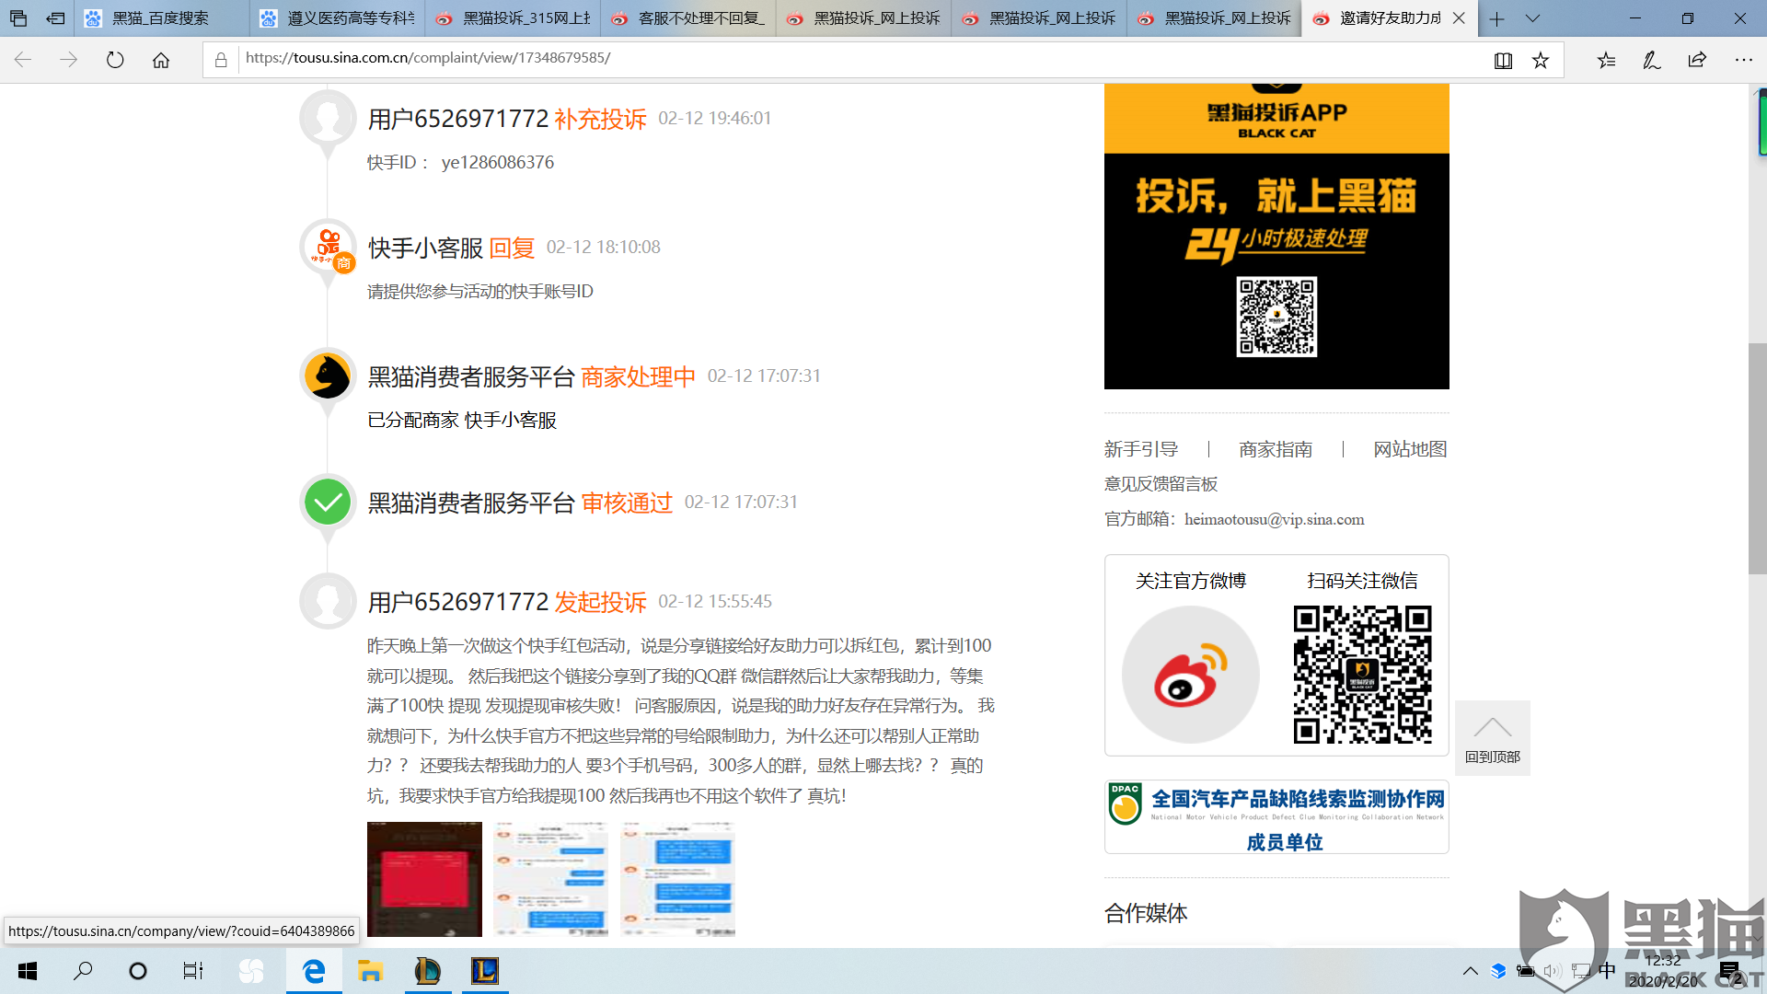Switch input language via 中 indicator
This screenshot has height=994, width=1767.
pos(1606,970)
